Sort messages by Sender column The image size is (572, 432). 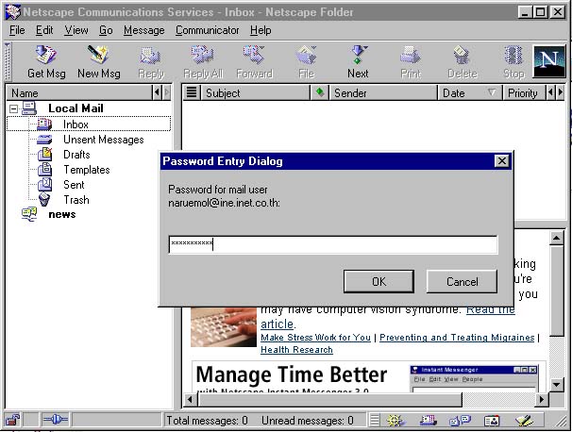click(383, 92)
